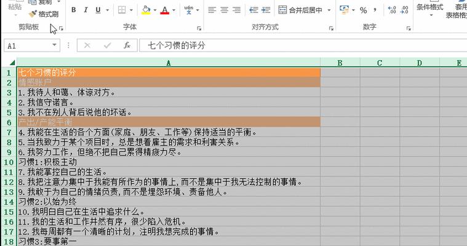Select column D header

tap(420, 63)
